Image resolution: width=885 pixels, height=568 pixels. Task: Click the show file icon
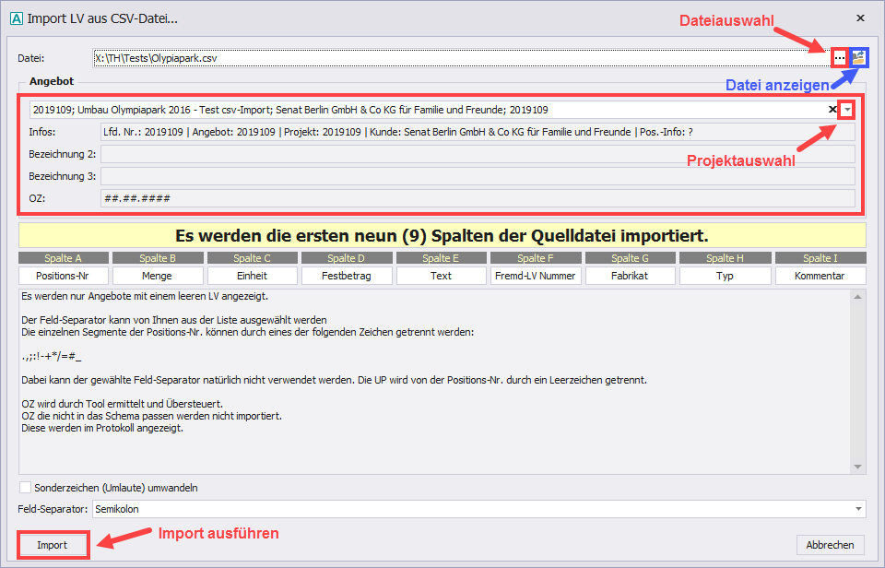pyautogui.click(x=858, y=57)
